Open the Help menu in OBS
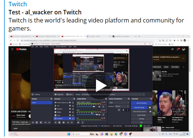193x138 pixels. [x=75, y=47]
